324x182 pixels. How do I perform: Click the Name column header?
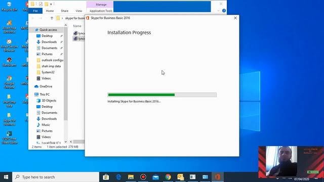click(77, 26)
